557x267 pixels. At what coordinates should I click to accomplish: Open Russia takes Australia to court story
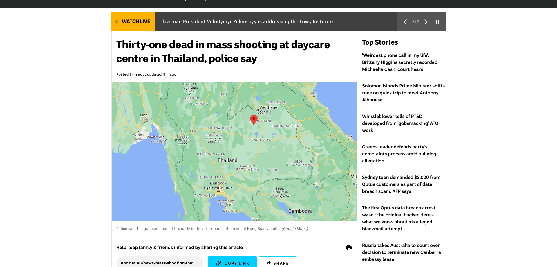[401, 252]
